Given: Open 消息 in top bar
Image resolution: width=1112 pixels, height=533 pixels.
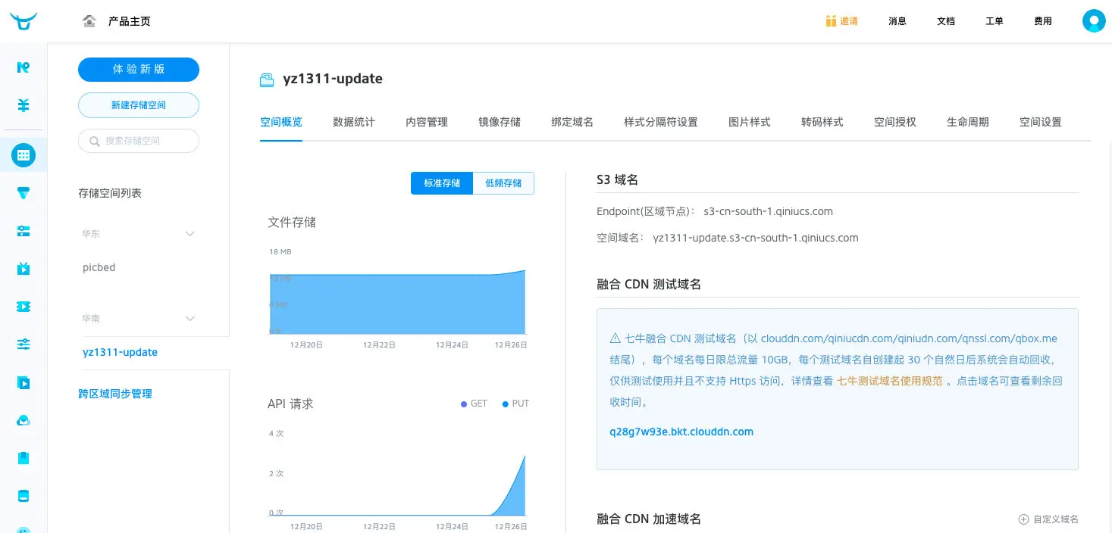Looking at the screenshot, I should pos(897,21).
